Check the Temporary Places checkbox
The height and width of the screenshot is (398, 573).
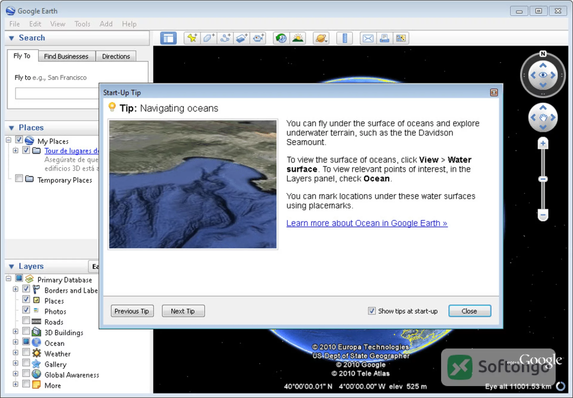[19, 178]
